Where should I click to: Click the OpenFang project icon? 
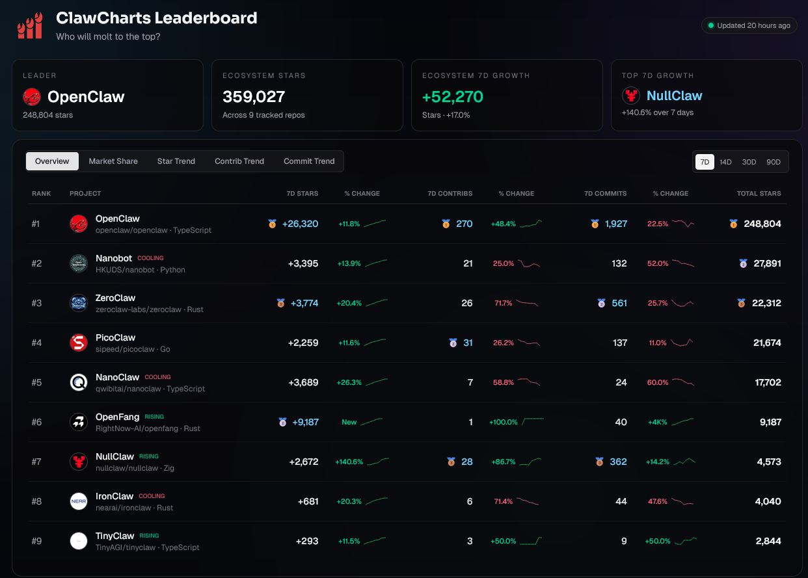click(x=79, y=422)
